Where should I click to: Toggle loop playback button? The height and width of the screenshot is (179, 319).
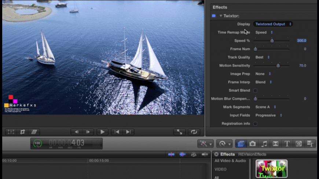(194, 132)
